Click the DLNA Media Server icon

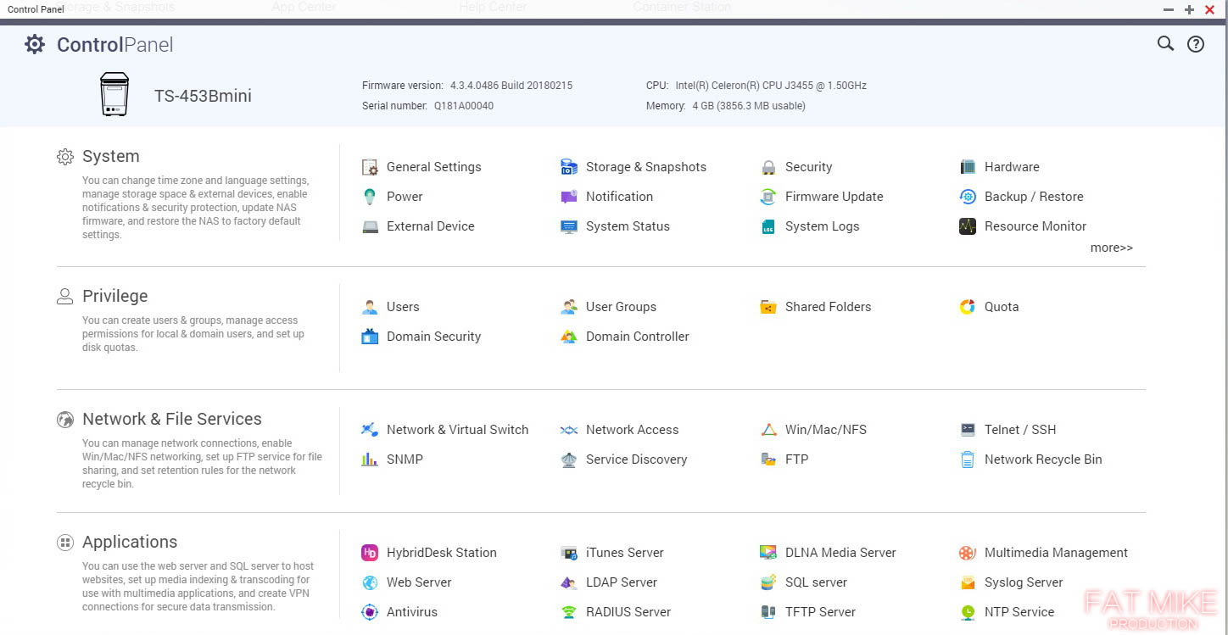tap(768, 553)
